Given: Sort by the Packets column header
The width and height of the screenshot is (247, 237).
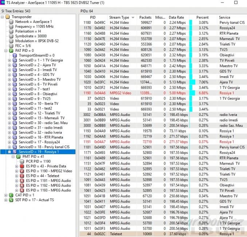Looking at the screenshot, I should point(145,18).
